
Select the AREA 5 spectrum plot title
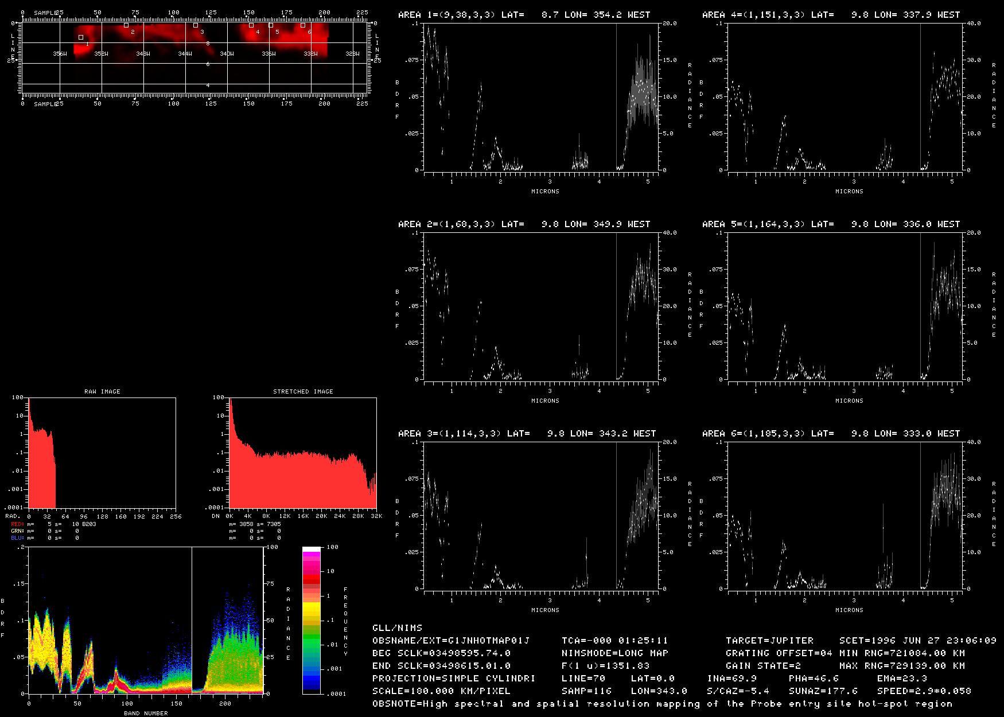831,224
